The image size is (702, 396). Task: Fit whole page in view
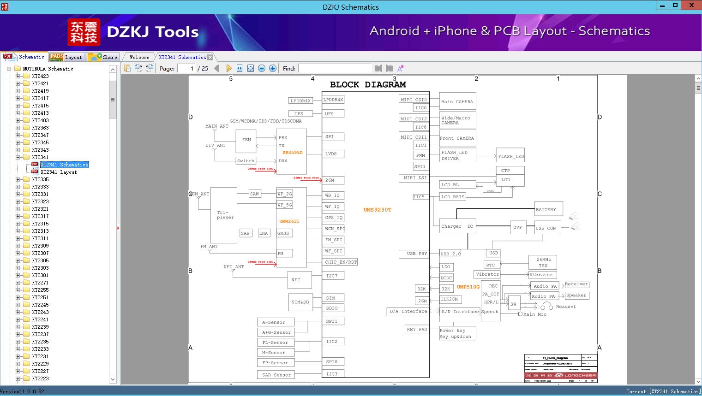(251, 68)
